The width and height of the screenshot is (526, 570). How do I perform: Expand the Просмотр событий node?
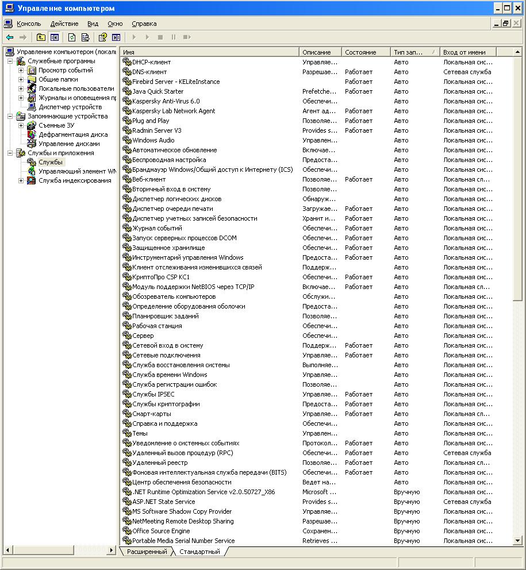click(x=21, y=70)
